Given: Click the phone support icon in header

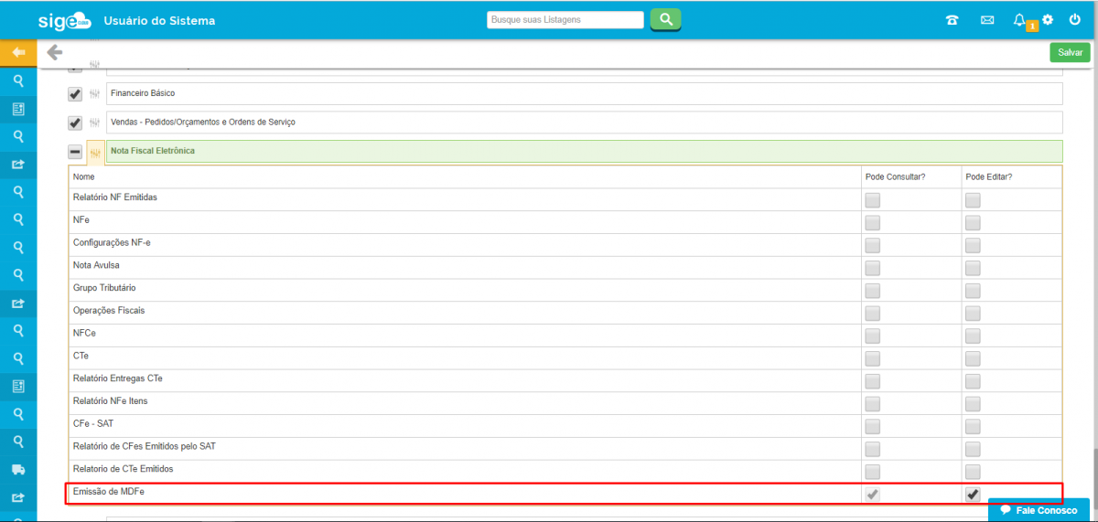Looking at the screenshot, I should click(x=952, y=19).
